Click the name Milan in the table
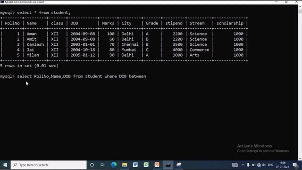 [33, 55]
